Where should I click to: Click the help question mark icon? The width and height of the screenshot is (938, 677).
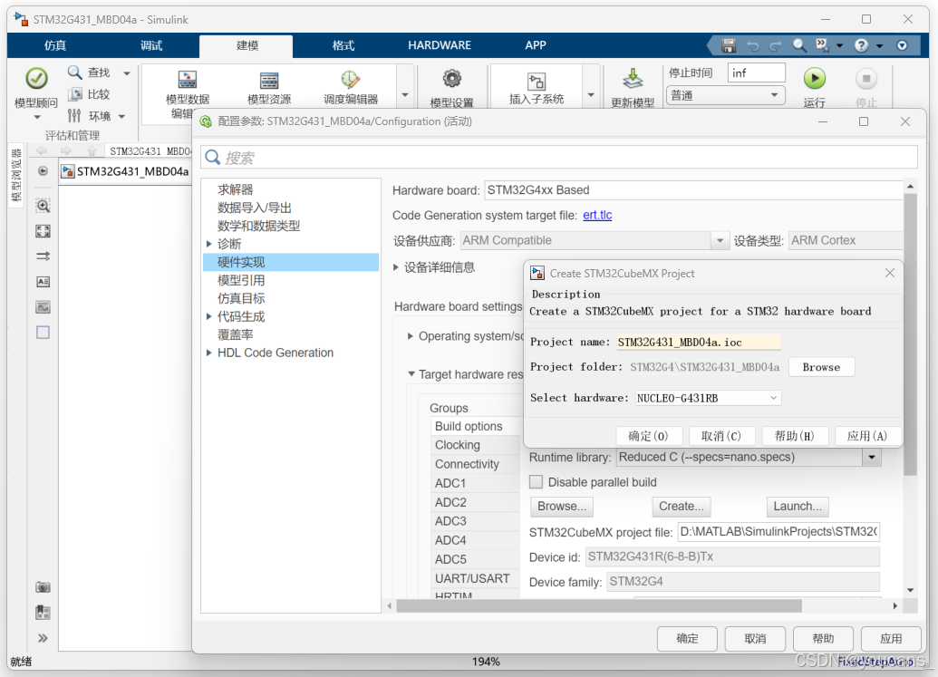862,45
